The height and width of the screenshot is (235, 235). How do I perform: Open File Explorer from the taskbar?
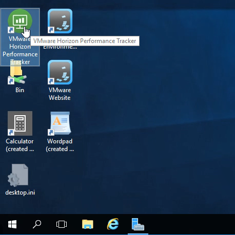[88, 224]
